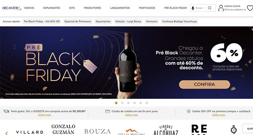Click the Decanter logo
The width and height of the screenshot is (253, 135).
(12, 8)
